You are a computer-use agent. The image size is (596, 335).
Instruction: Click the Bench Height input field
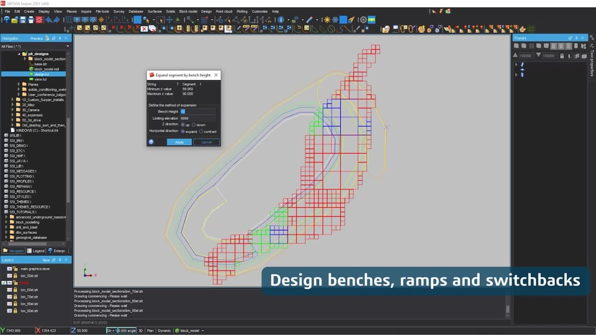tap(197, 112)
